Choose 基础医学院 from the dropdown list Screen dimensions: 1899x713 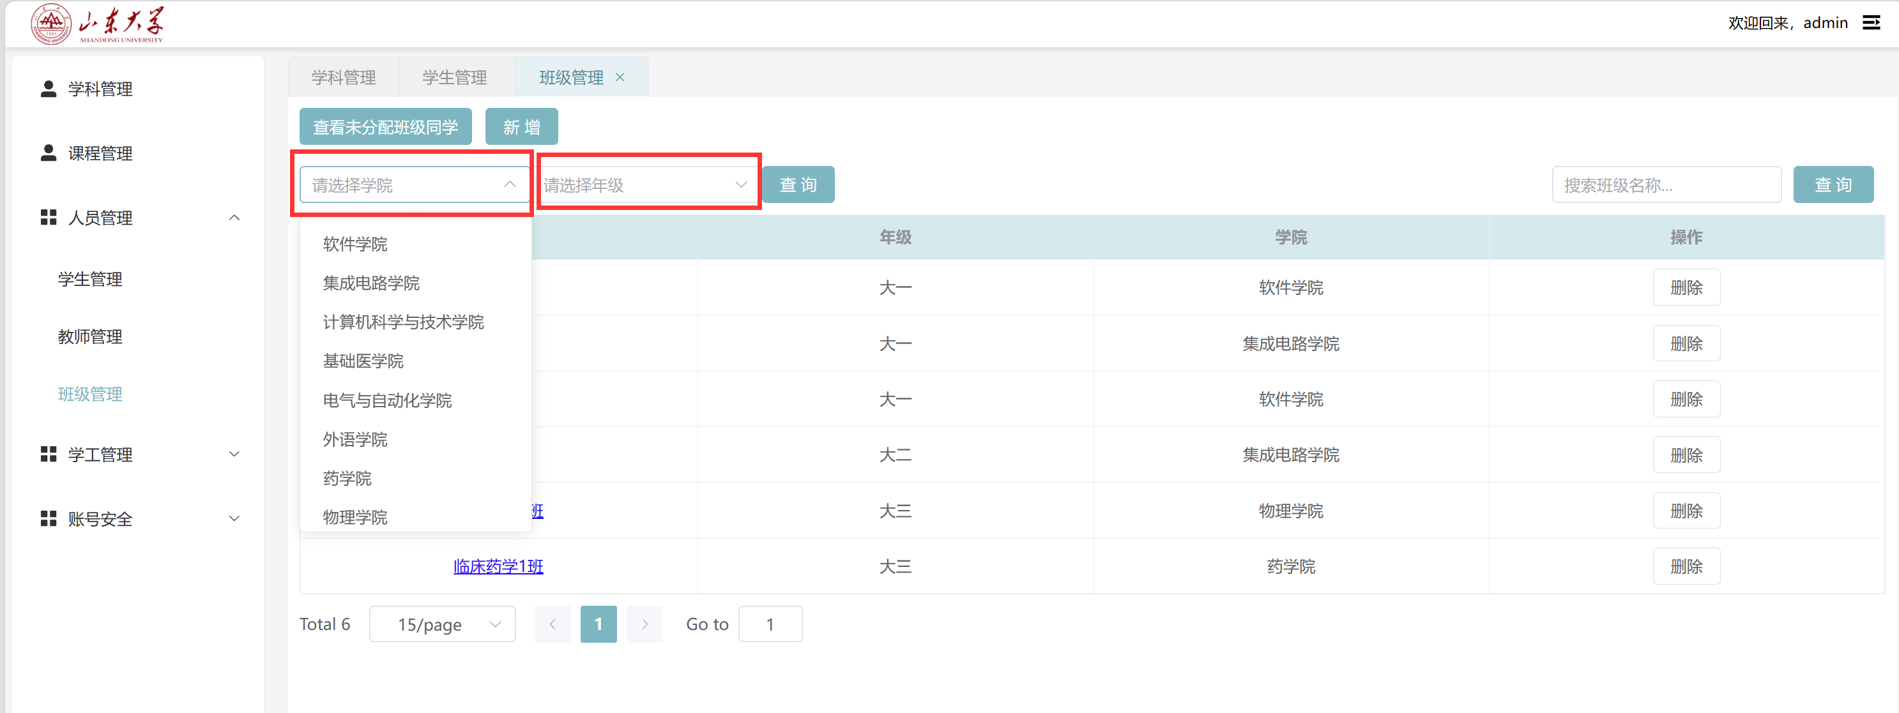[416, 361]
